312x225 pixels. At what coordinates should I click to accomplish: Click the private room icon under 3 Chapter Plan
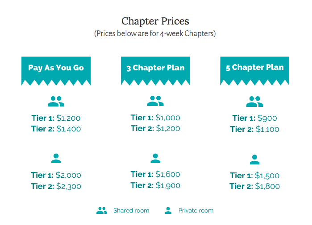tap(155, 158)
